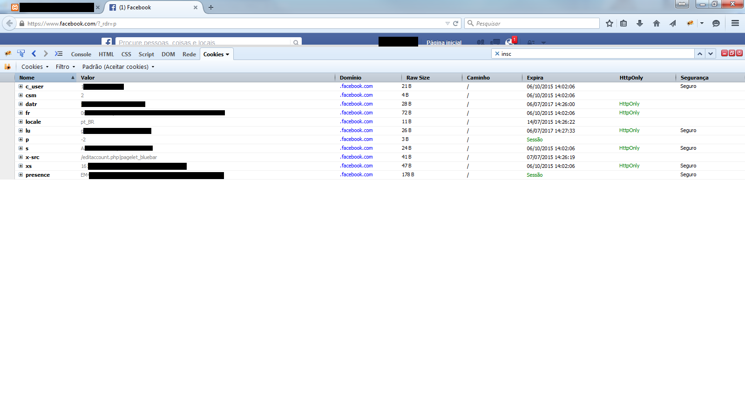
Task: Find previous match in Firebug search
Action: pyautogui.click(x=700, y=54)
